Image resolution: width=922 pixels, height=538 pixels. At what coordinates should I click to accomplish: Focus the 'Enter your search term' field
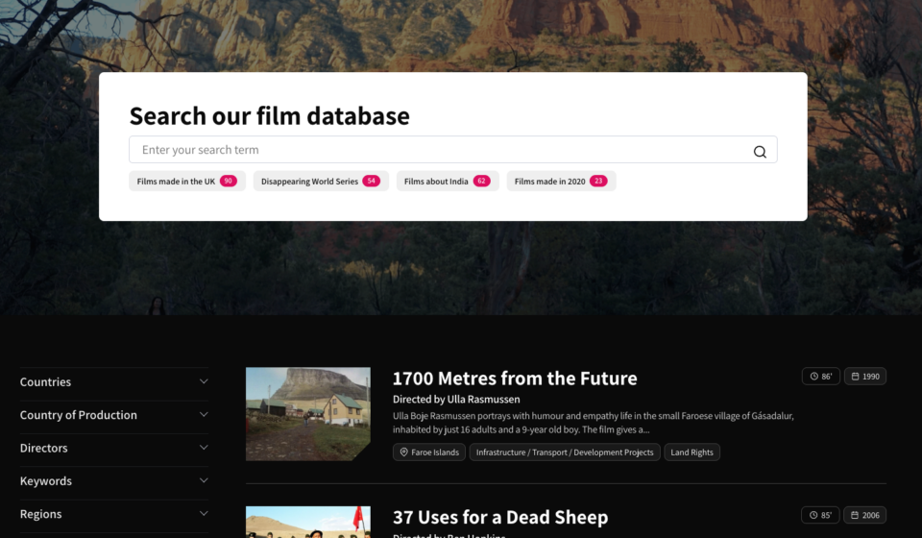click(452, 149)
